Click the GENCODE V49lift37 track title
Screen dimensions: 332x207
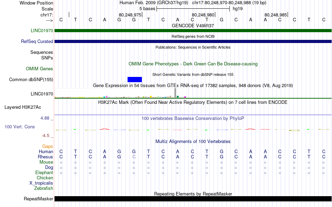(x=193, y=26)
